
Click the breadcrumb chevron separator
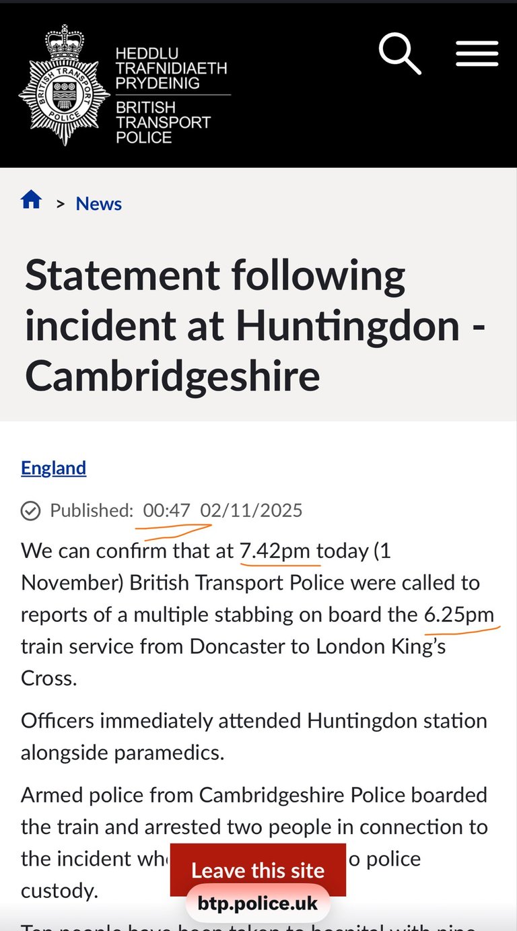tap(61, 203)
